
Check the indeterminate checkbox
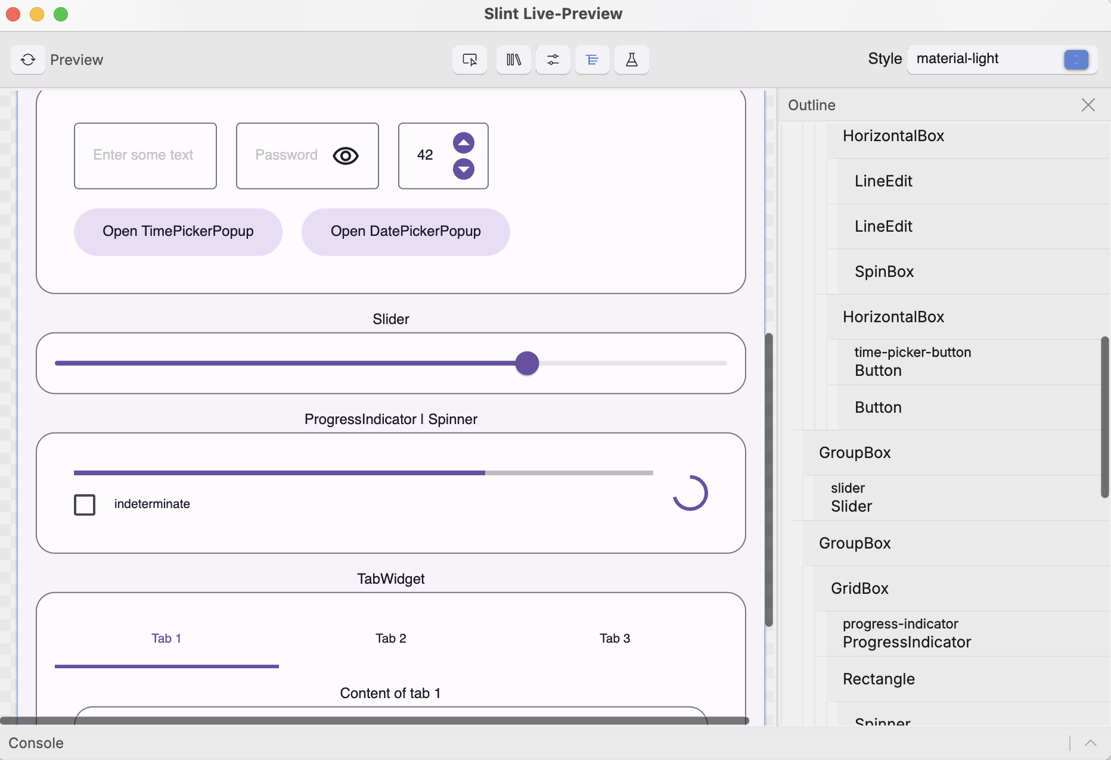pyautogui.click(x=85, y=504)
